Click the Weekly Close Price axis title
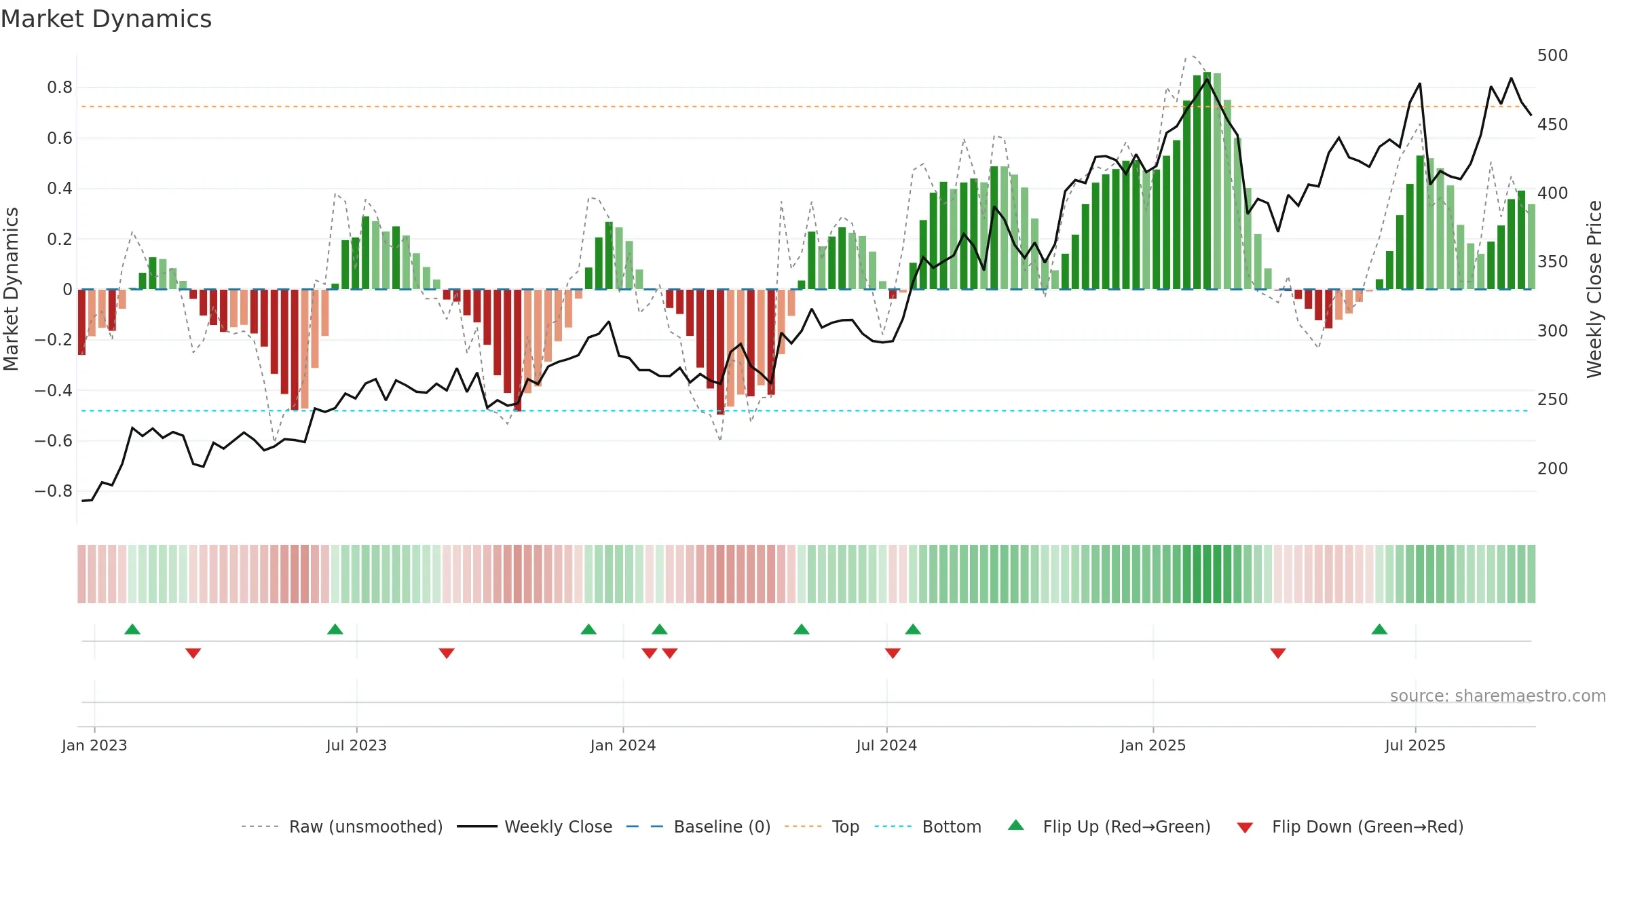This screenshot has height=916, width=1629. [x=1594, y=289]
